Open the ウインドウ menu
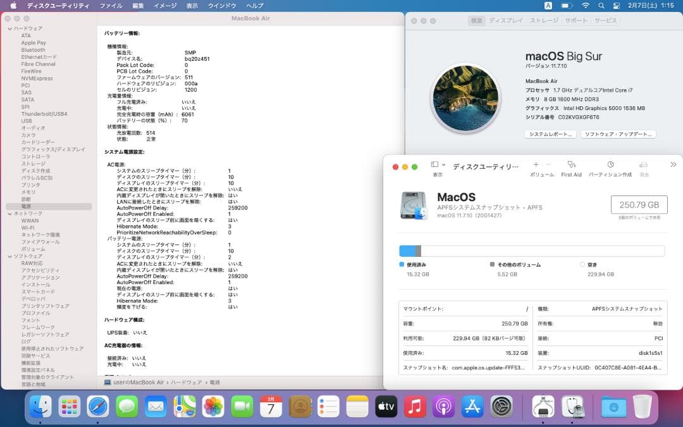 [x=222, y=6]
